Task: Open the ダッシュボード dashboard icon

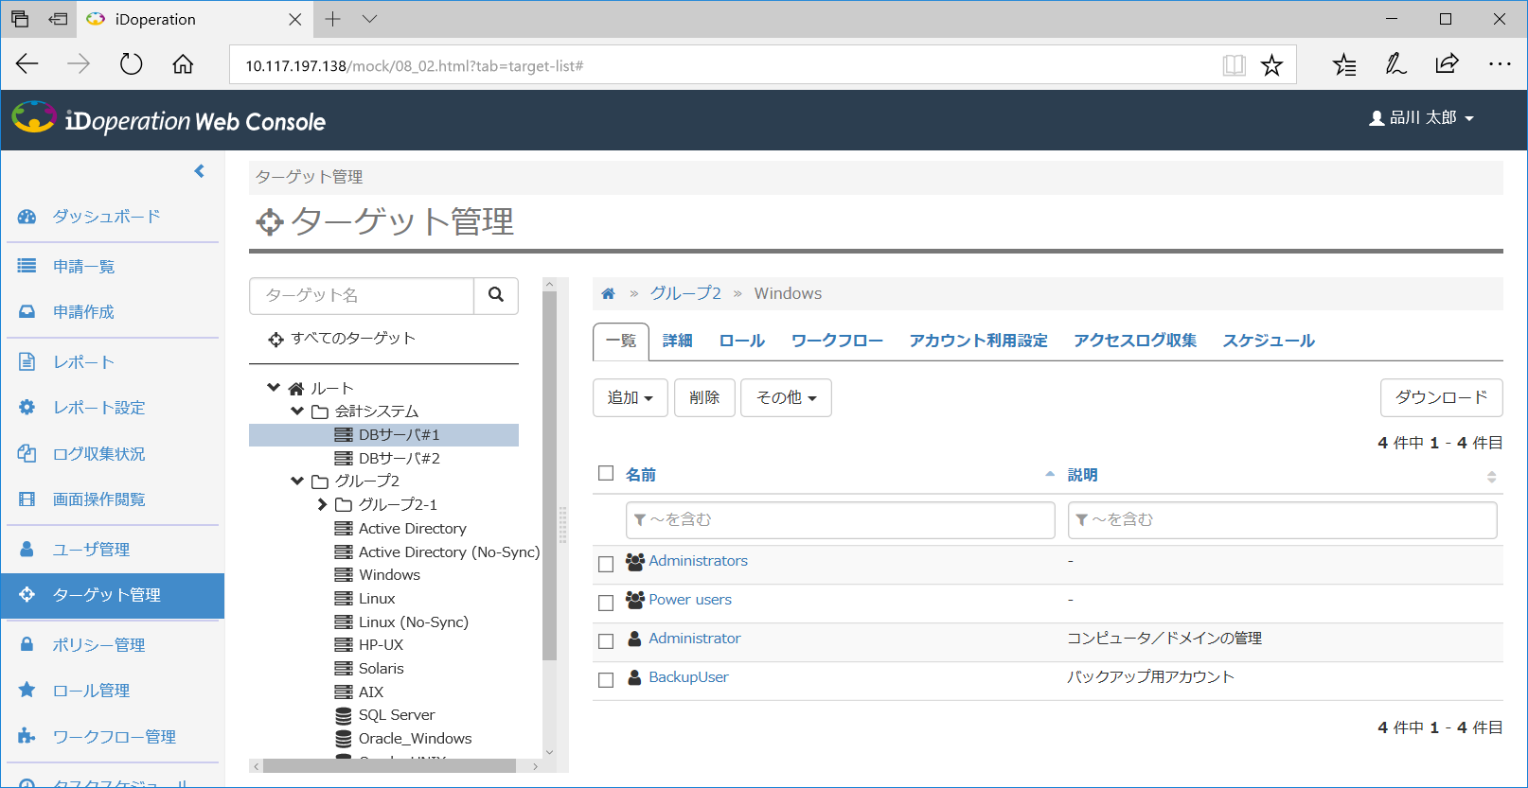Action: pyautogui.click(x=27, y=217)
